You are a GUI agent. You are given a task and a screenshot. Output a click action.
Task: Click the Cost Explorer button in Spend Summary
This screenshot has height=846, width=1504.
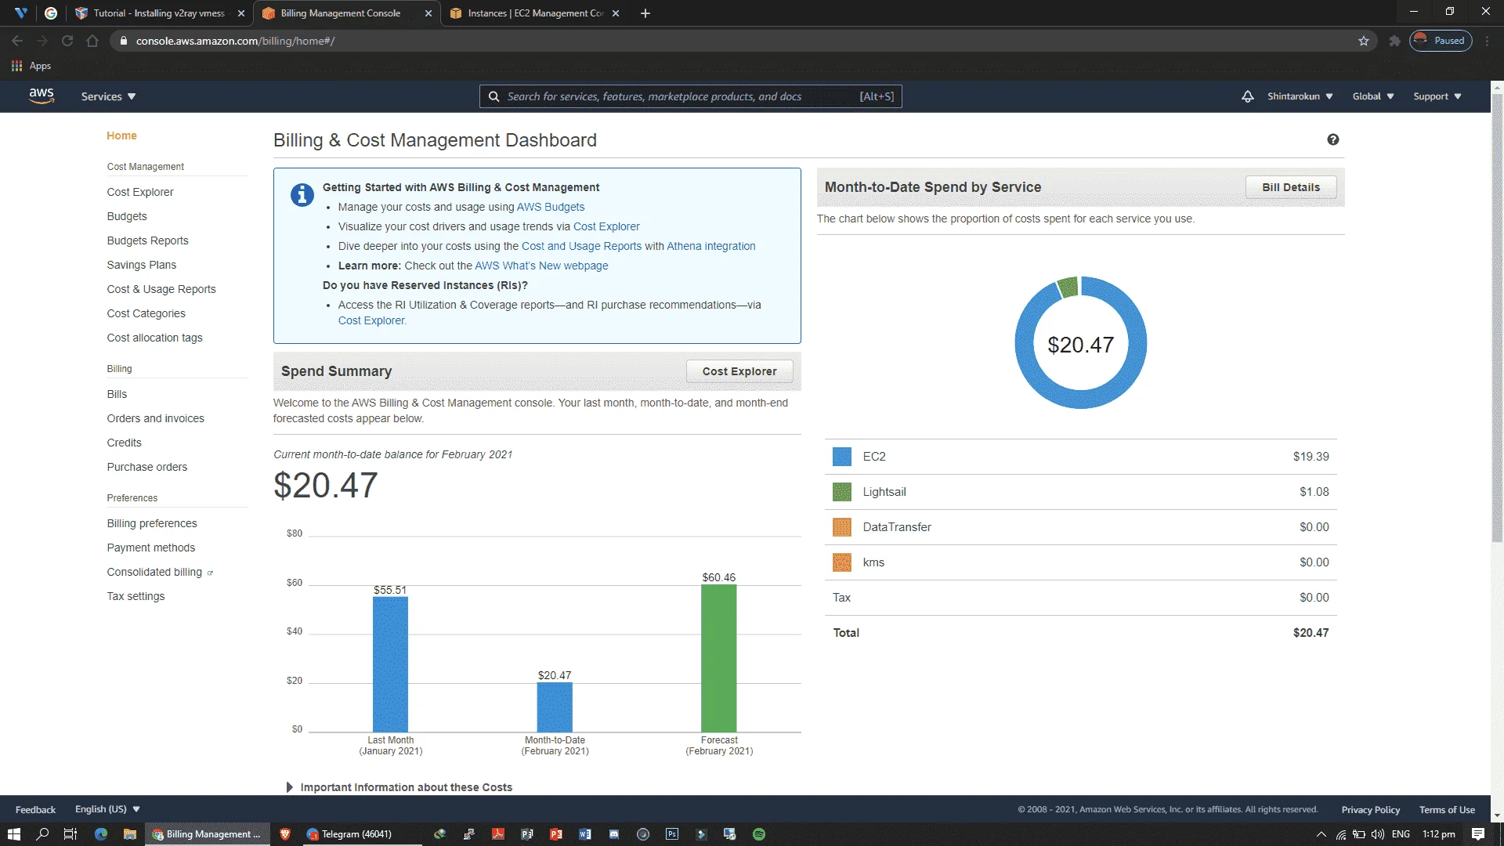[739, 371]
